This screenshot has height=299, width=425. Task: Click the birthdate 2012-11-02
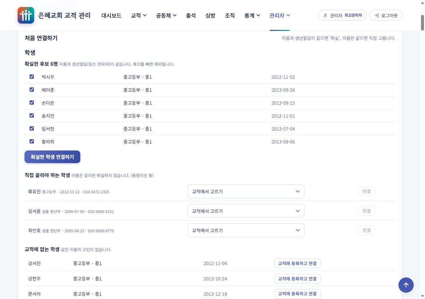click(x=283, y=77)
